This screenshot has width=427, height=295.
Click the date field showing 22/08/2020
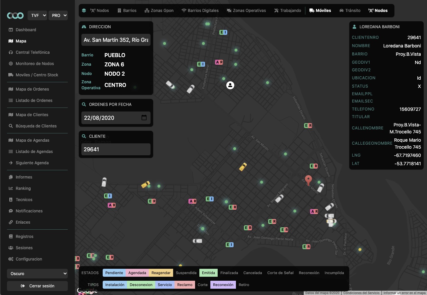click(x=116, y=118)
